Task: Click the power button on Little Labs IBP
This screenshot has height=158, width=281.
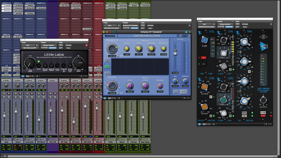Action: point(39,66)
